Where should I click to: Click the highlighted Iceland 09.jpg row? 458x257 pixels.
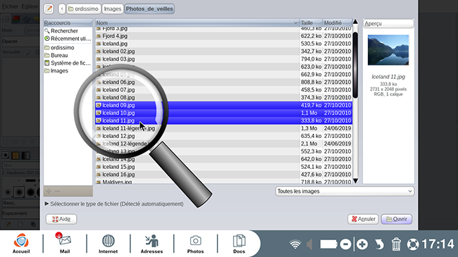[224, 105]
